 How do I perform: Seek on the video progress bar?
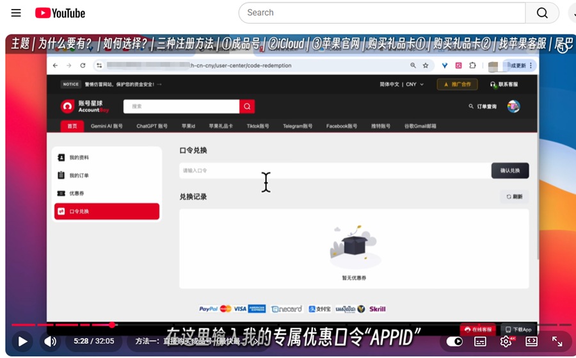[x=291, y=325]
